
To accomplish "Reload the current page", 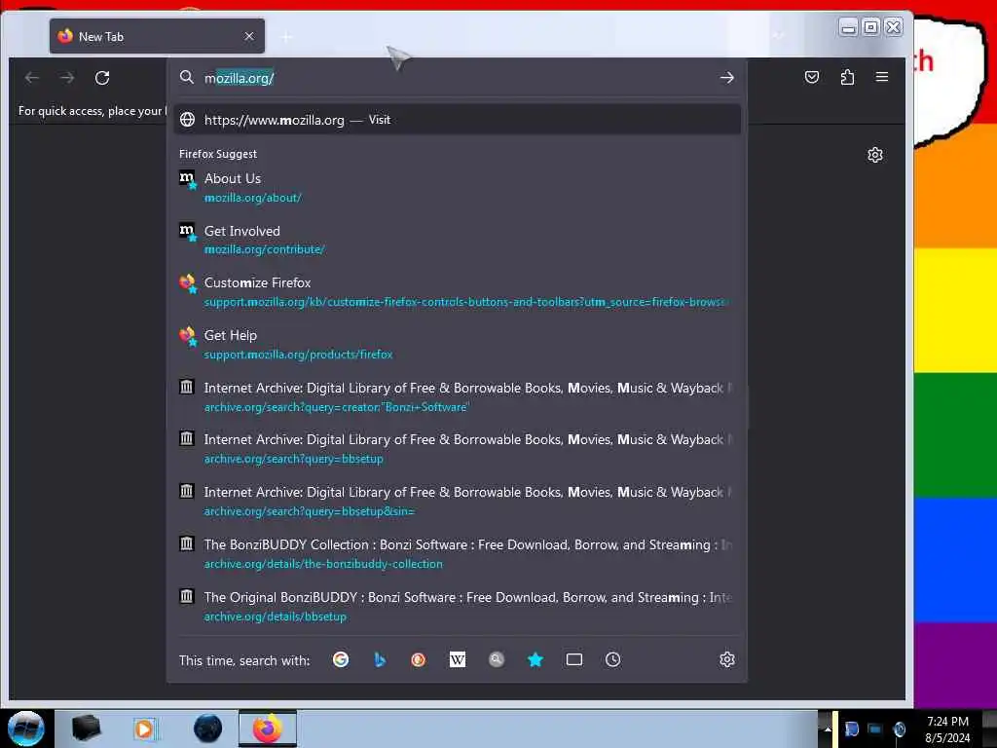I will [102, 78].
